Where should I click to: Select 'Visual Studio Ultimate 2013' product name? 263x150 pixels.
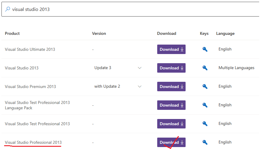tap(30, 49)
